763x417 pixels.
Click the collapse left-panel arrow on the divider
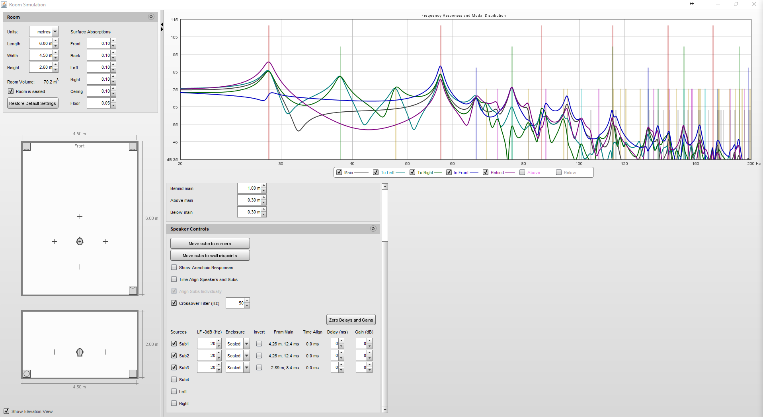point(162,24)
